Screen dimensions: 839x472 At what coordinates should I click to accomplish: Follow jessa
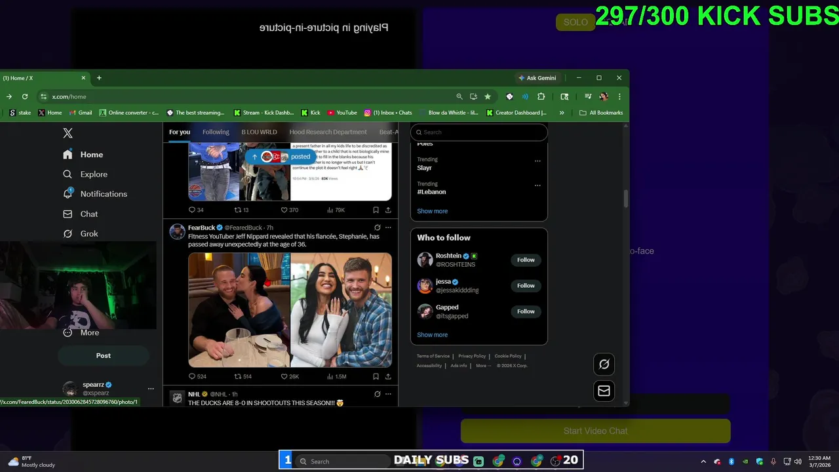[x=526, y=286]
